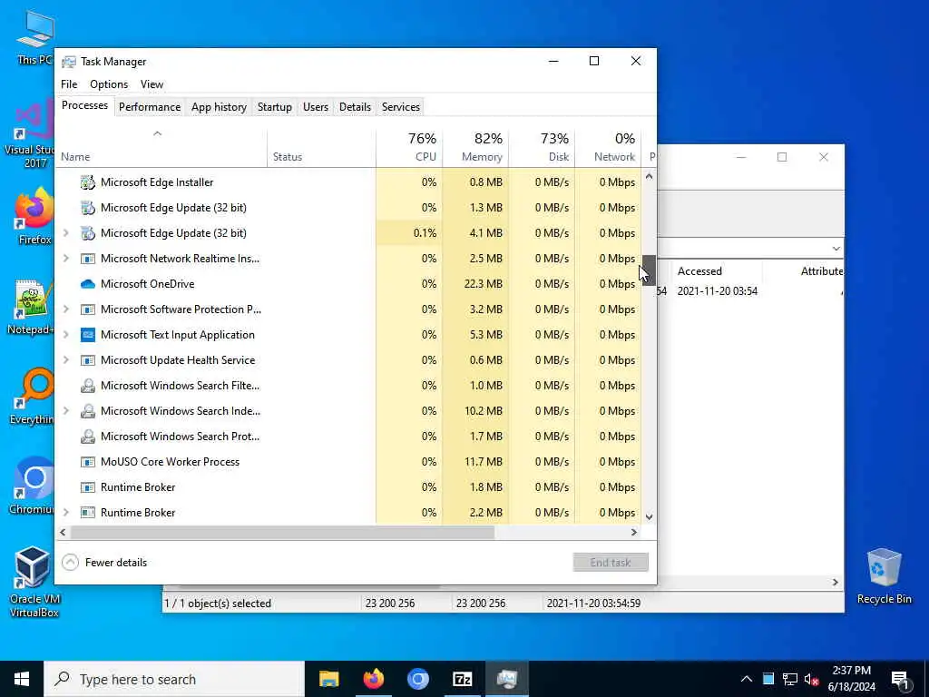Click the Status column header
The width and height of the screenshot is (929, 697).
pyautogui.click(x=322, y=148)
